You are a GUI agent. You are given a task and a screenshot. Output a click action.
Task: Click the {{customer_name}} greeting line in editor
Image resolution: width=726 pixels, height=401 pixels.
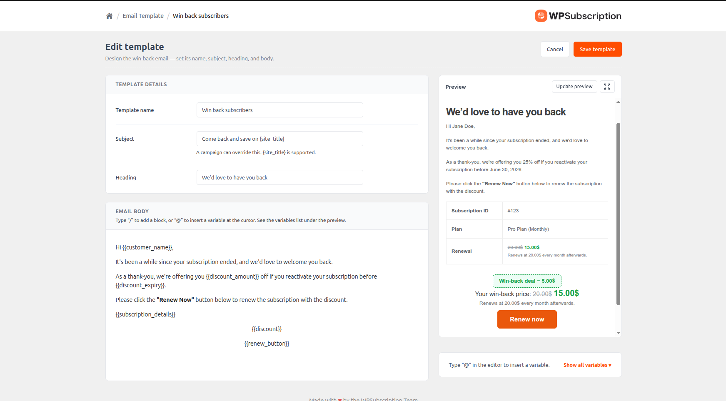tap(145, 247)
